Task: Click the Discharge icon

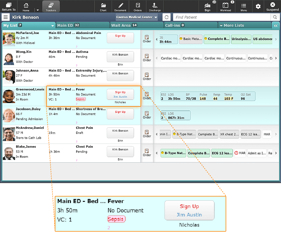Action: coord(155,6)
